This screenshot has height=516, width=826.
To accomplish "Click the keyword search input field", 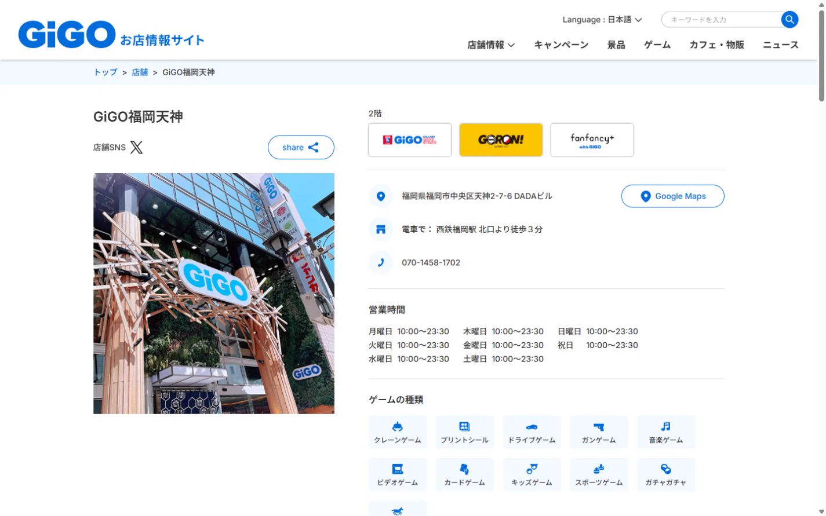I will [x=722, y=20].
